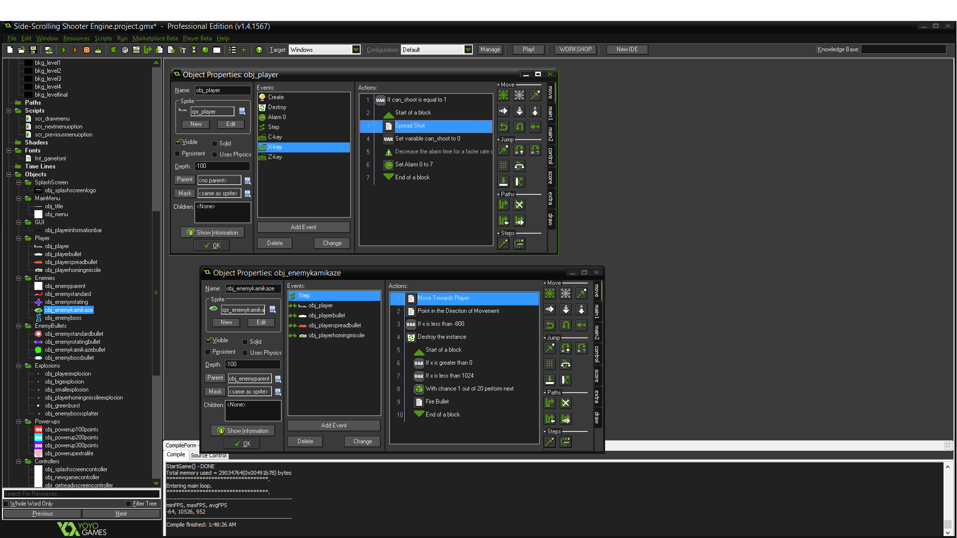Image resolution: width=957 pixels, height=538 pixels.
Task: Click Add Event in obj_enemykamikaze properties
Action: (333, 425)
